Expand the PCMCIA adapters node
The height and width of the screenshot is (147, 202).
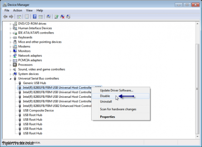pyautogui.click(x=10, y=60)
